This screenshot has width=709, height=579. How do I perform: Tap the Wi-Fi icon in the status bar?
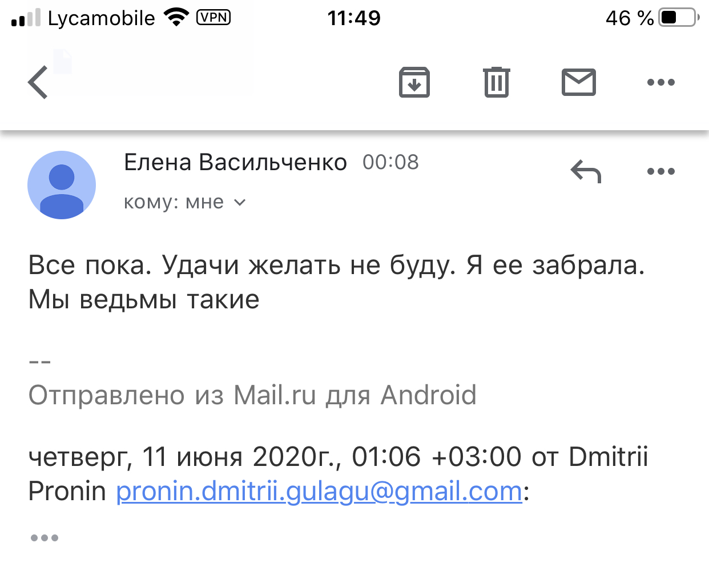point(176,18)
